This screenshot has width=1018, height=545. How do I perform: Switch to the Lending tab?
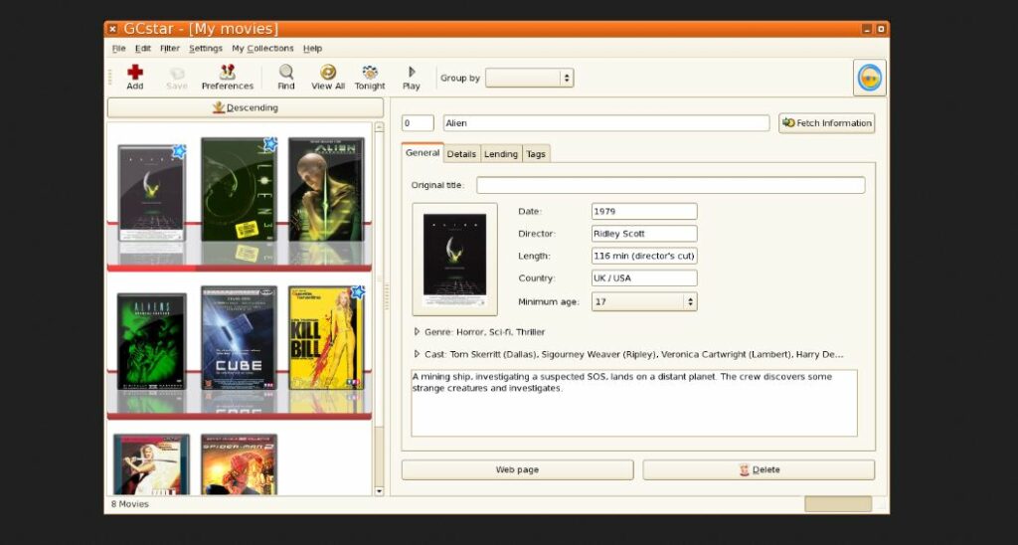[x=501, y=154]
